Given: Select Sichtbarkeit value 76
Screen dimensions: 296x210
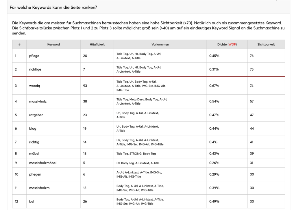Looking at the screenshot, I should pos(252,56).
